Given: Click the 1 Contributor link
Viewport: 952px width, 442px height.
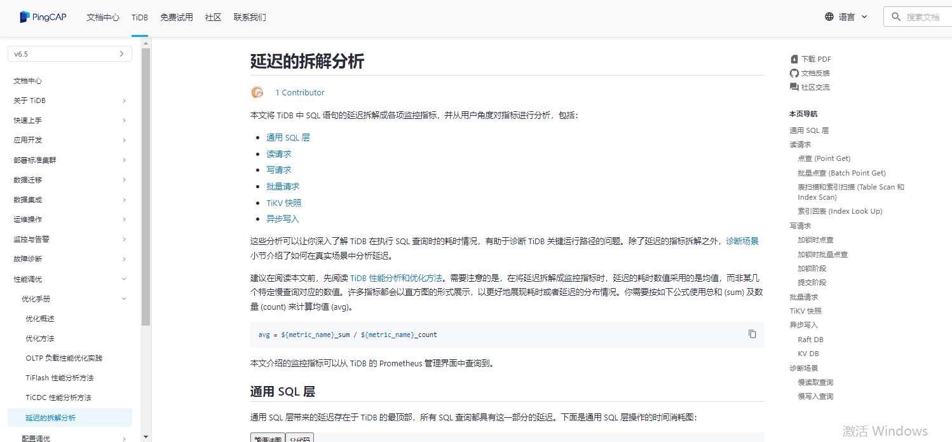Looking at the screenshot, I should [x=300, y=92].
